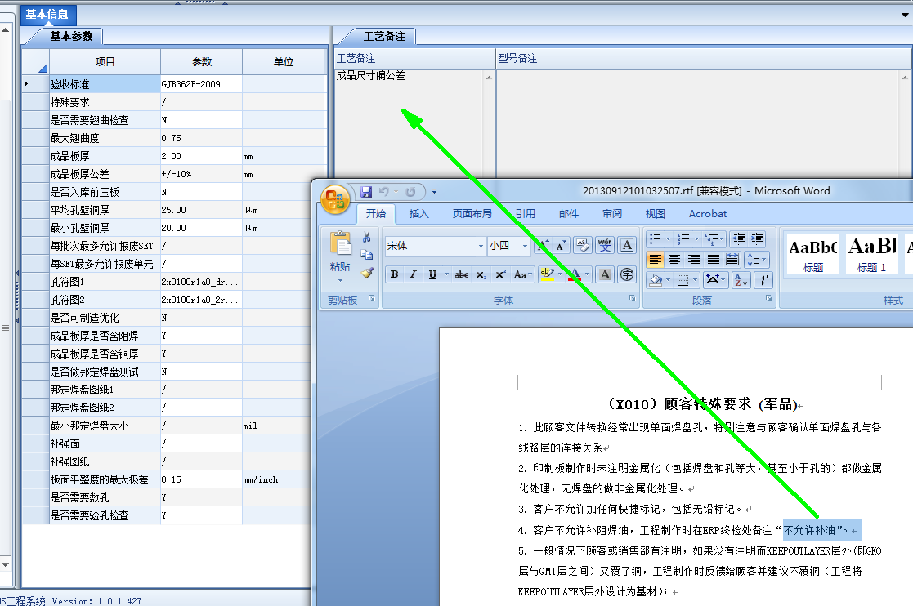Expand the change case Aa dropdown
Image resolution: width=913 pixels, height=606 pixels.
523,274
